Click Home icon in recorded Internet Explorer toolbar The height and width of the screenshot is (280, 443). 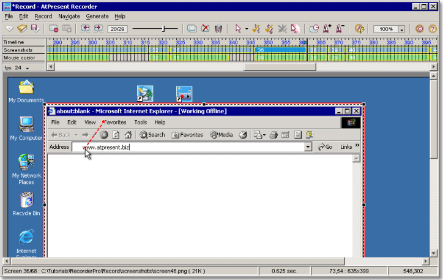128,135
